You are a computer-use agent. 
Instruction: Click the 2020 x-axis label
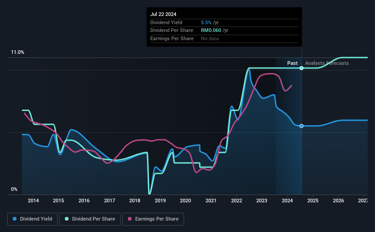(x=185, y=200)
